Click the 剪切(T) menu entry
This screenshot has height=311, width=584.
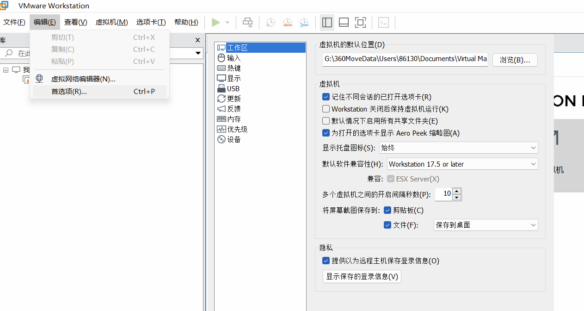click(99, 37)
